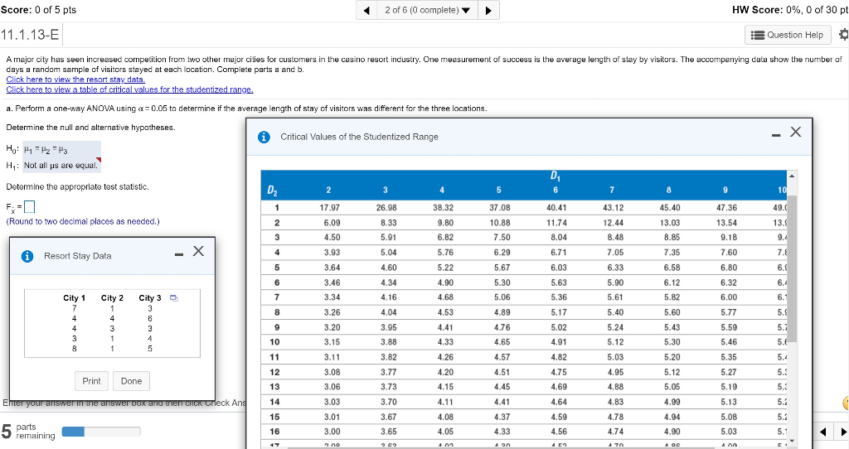Click link to view resort stay data
Viewport: 849px width, 449px height.
(75, 80)
